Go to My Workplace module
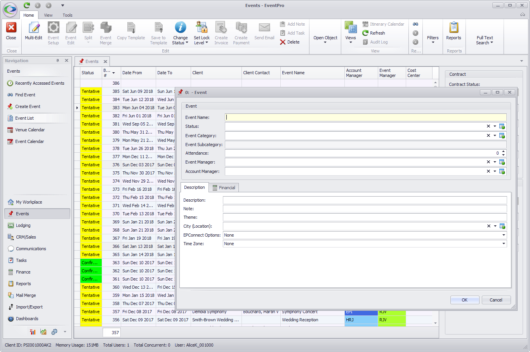Viewport: 530px width, 352px height. [25, 202]
